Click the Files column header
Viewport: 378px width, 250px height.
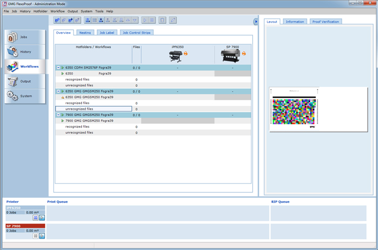(x=137, y=47)
